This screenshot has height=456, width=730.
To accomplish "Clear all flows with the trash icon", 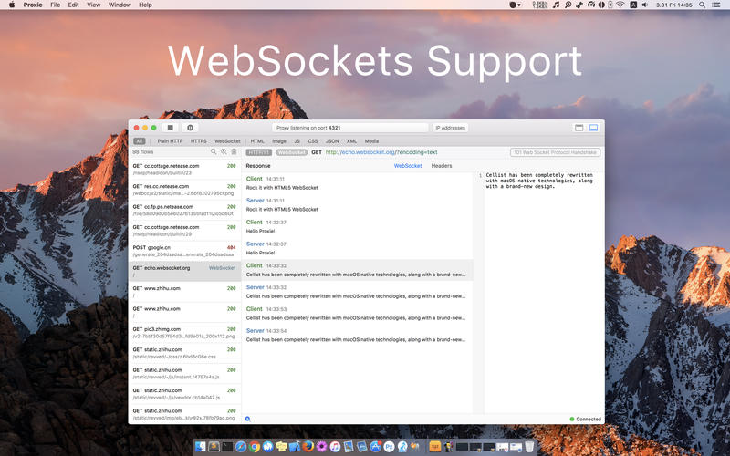I will (235, 151).
